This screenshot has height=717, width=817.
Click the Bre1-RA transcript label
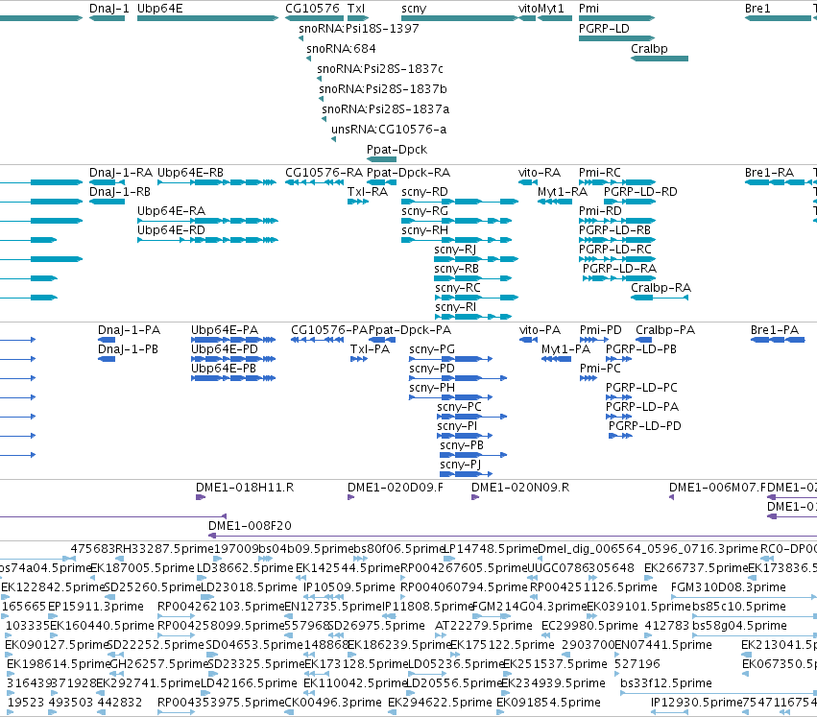point(769,173)
